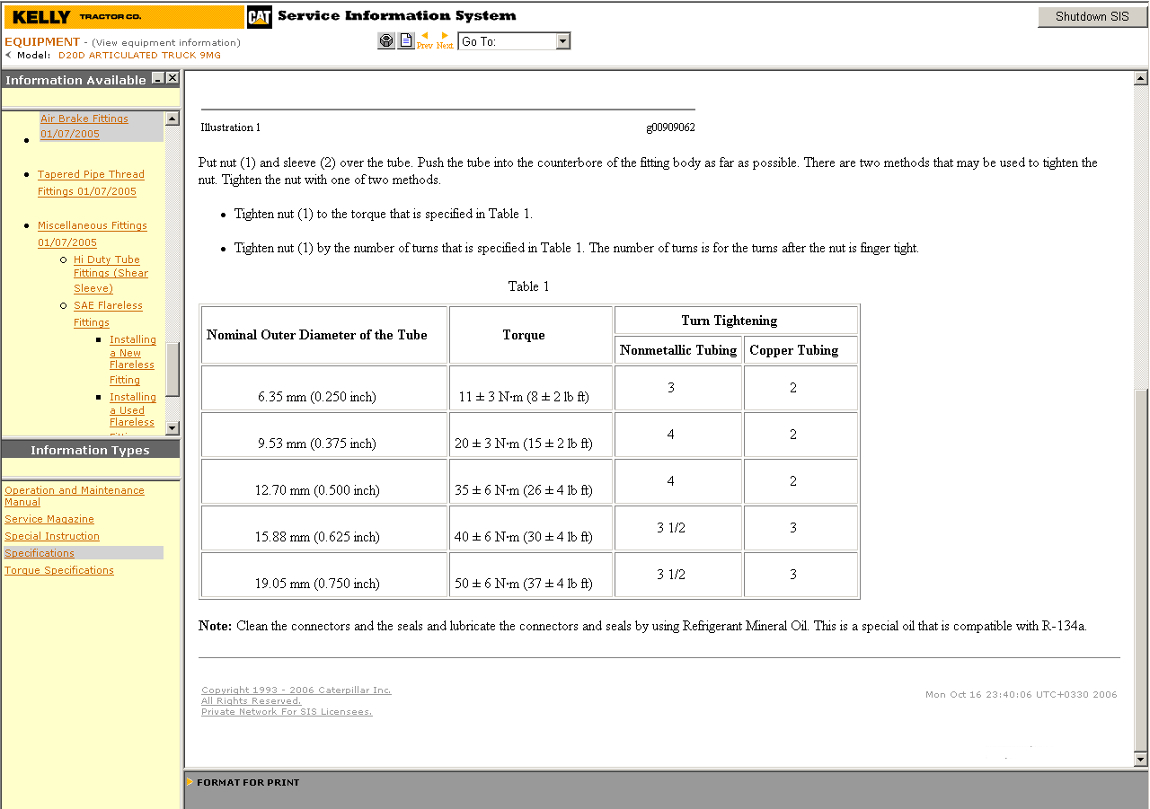Click the Information Available panel title
The image size is (1150, 809).
point(75,80)
